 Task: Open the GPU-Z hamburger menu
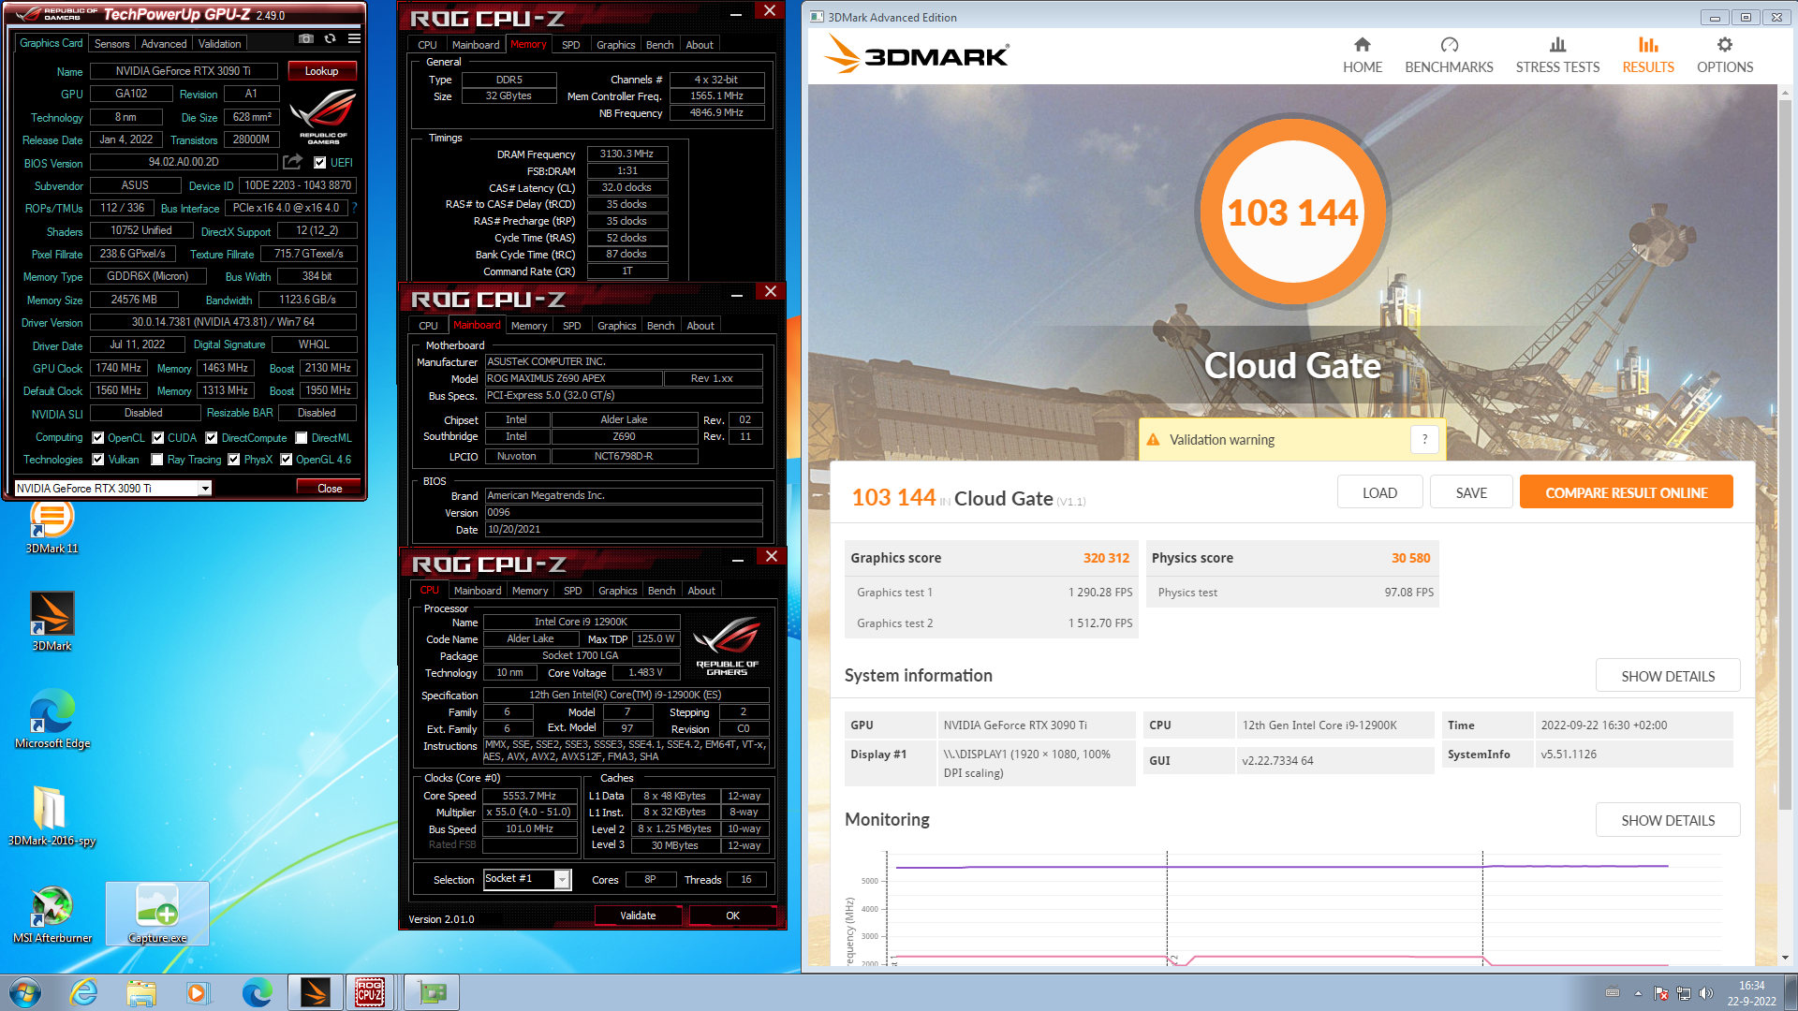coord(354,39)
